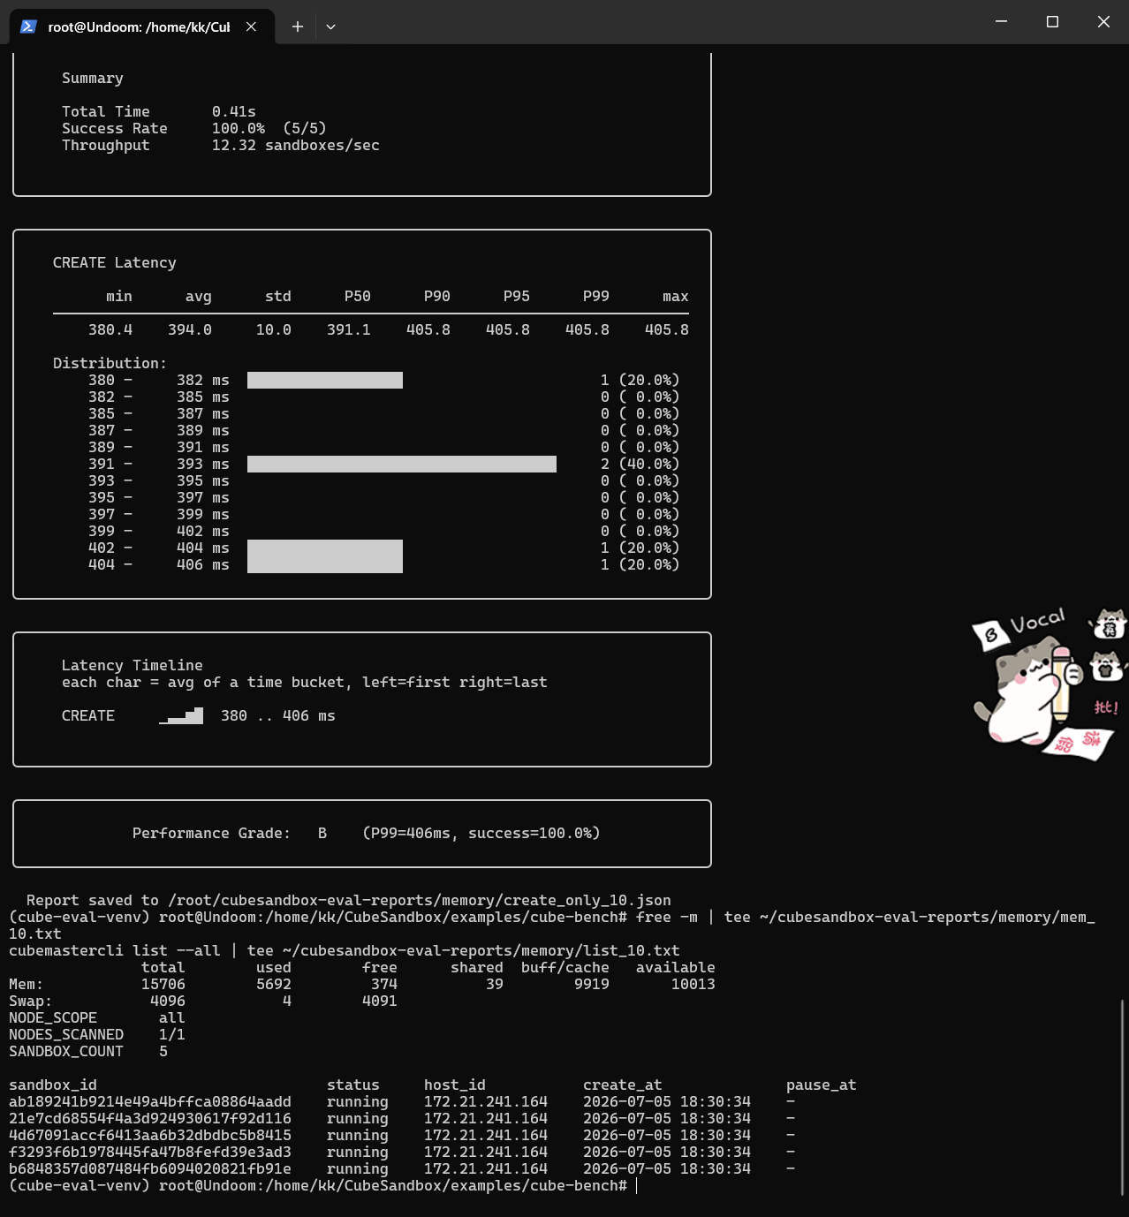Image resolution: width=1129 pixels, height=1217 pixels.
Task: Click the PowerShell icon on the tab
Action: pyautogui.click(x=28, y=26)
